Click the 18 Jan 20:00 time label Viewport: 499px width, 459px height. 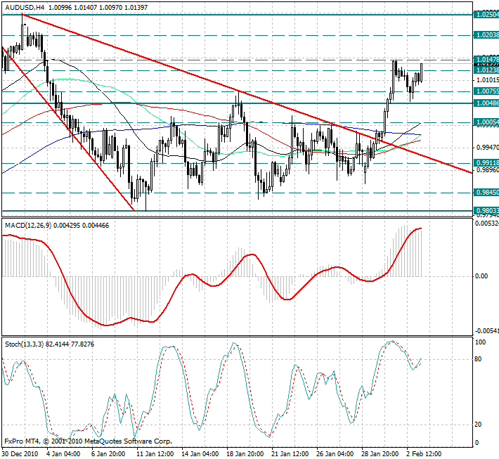pyautogui.click(x=245, y=453)
